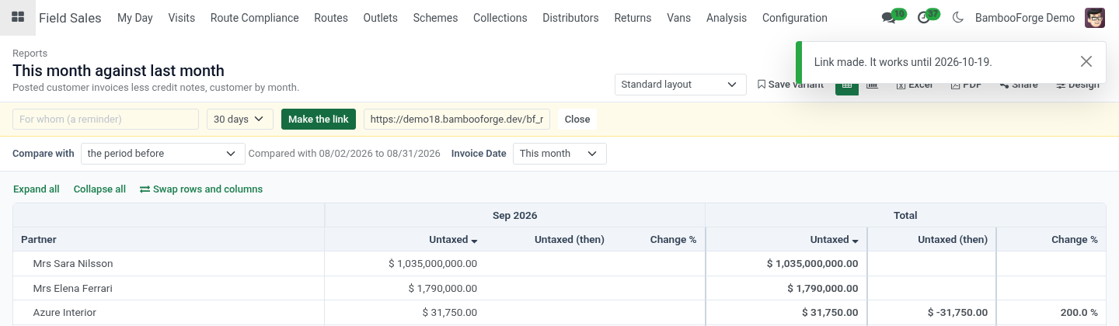
Task: Click the generated share link URL field
Action: [457, 119]
